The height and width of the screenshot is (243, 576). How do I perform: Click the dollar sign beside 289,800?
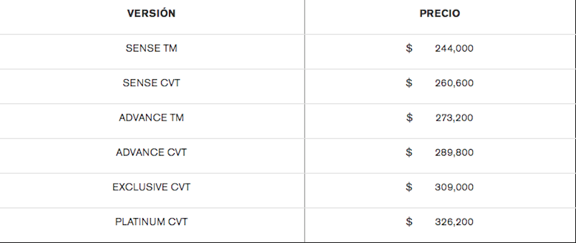pos(409,152)
